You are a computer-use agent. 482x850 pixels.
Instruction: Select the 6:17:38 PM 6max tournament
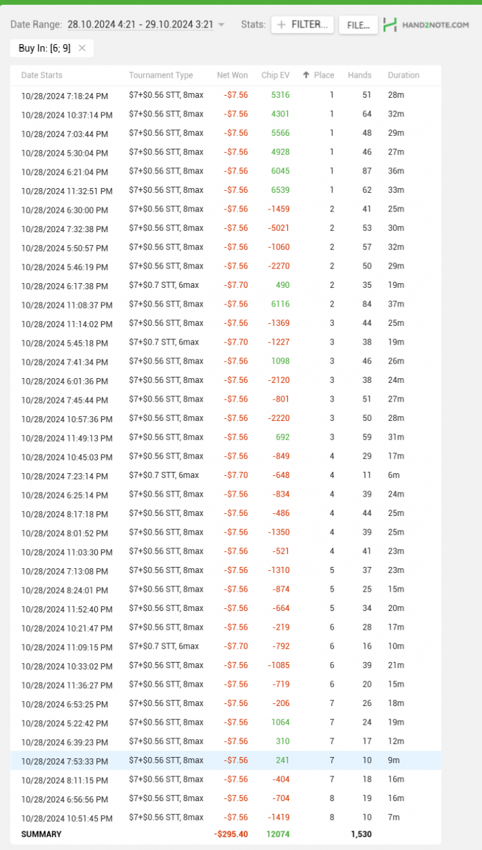pos(65,286)
